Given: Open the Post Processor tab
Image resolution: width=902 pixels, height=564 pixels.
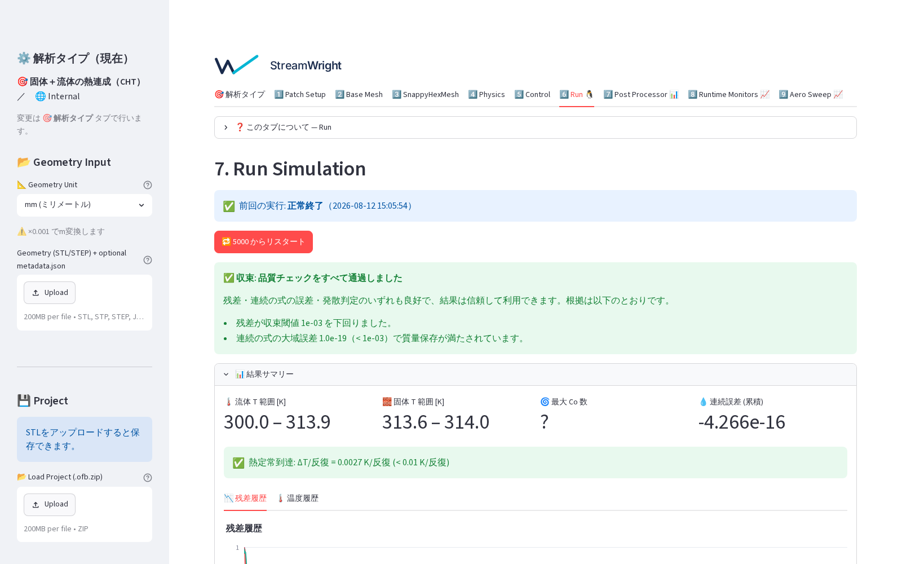Looking at the screenshot, I should tap(641, 95).
